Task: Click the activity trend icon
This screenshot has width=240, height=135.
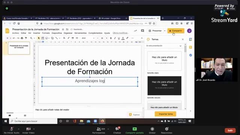Action: pyautogui.click(x=135, y=31)
